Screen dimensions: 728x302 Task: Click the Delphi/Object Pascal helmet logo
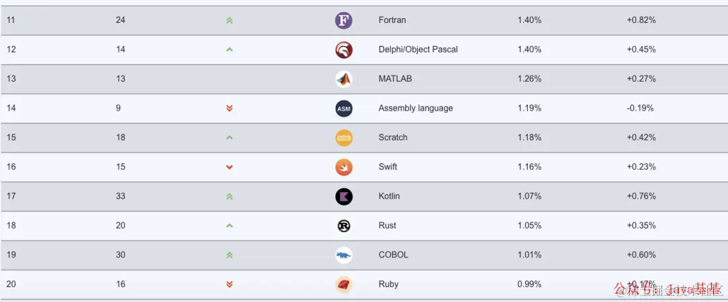point(344,50)
